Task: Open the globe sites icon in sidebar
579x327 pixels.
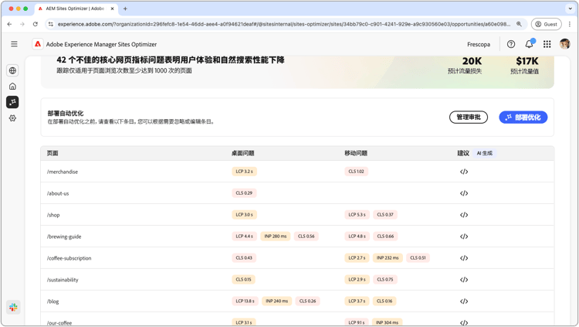Action: click(x=12, y=70)
